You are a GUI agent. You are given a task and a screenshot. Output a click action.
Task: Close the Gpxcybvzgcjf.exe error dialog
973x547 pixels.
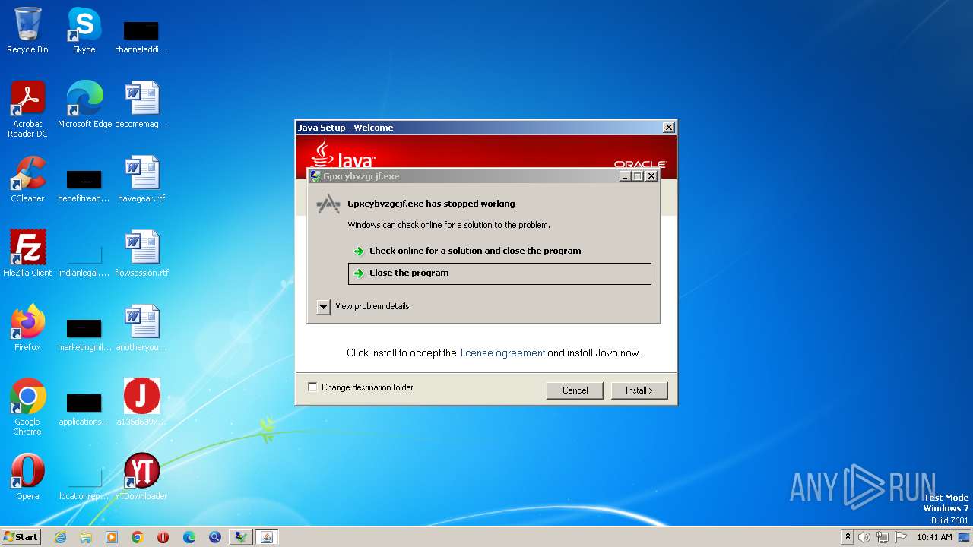pos(651,176)
